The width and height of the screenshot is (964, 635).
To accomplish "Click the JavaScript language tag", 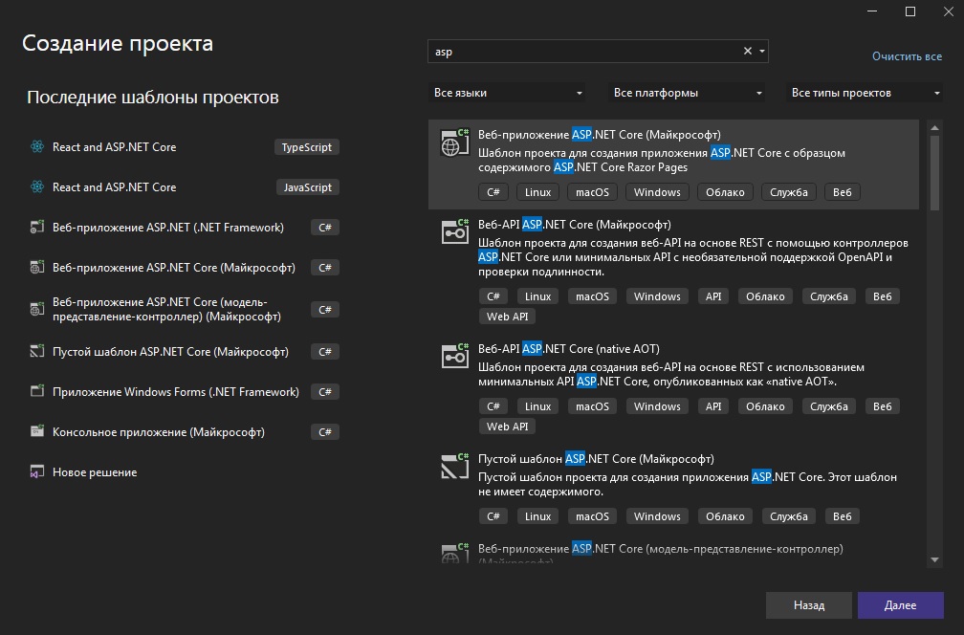I will [x=307, y=186].
